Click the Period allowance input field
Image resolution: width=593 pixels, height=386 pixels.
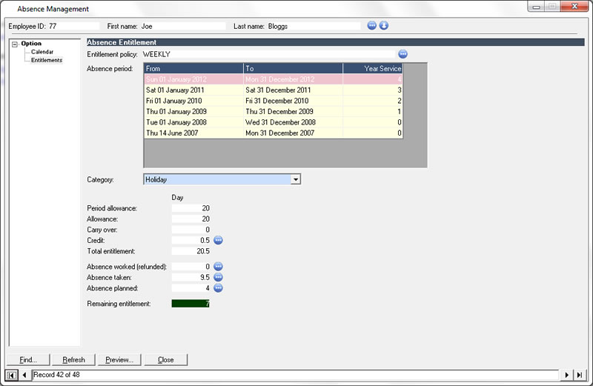click(191, 208)
